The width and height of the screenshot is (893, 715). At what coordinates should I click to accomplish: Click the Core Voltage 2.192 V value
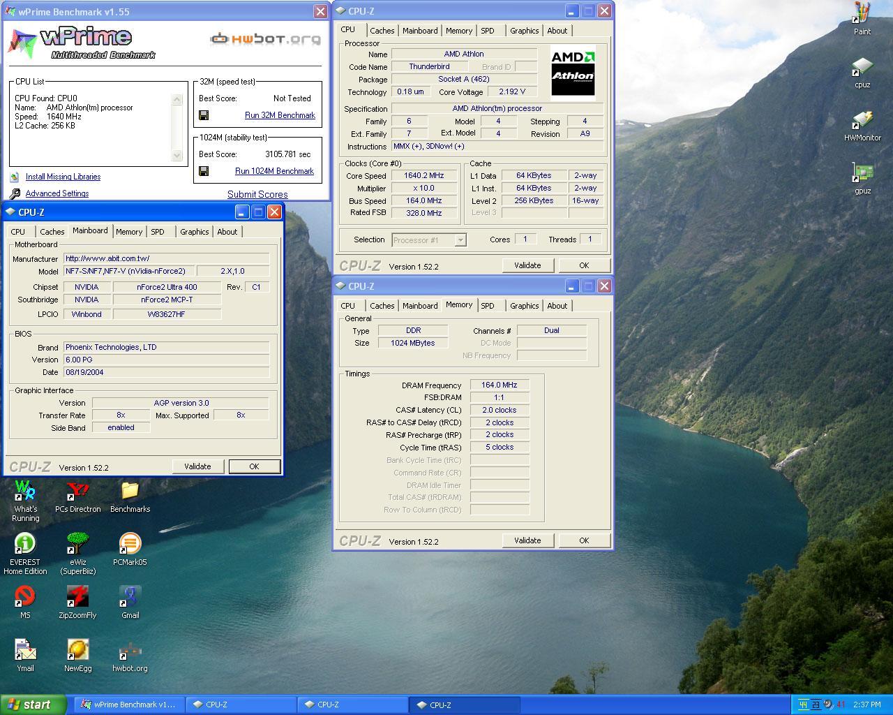click(x=512, y=91)
